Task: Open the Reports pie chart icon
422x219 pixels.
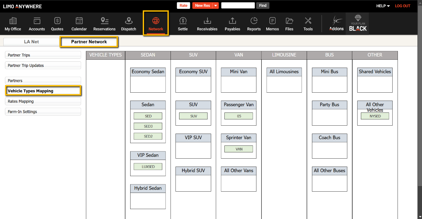Action: click(254, 21)
